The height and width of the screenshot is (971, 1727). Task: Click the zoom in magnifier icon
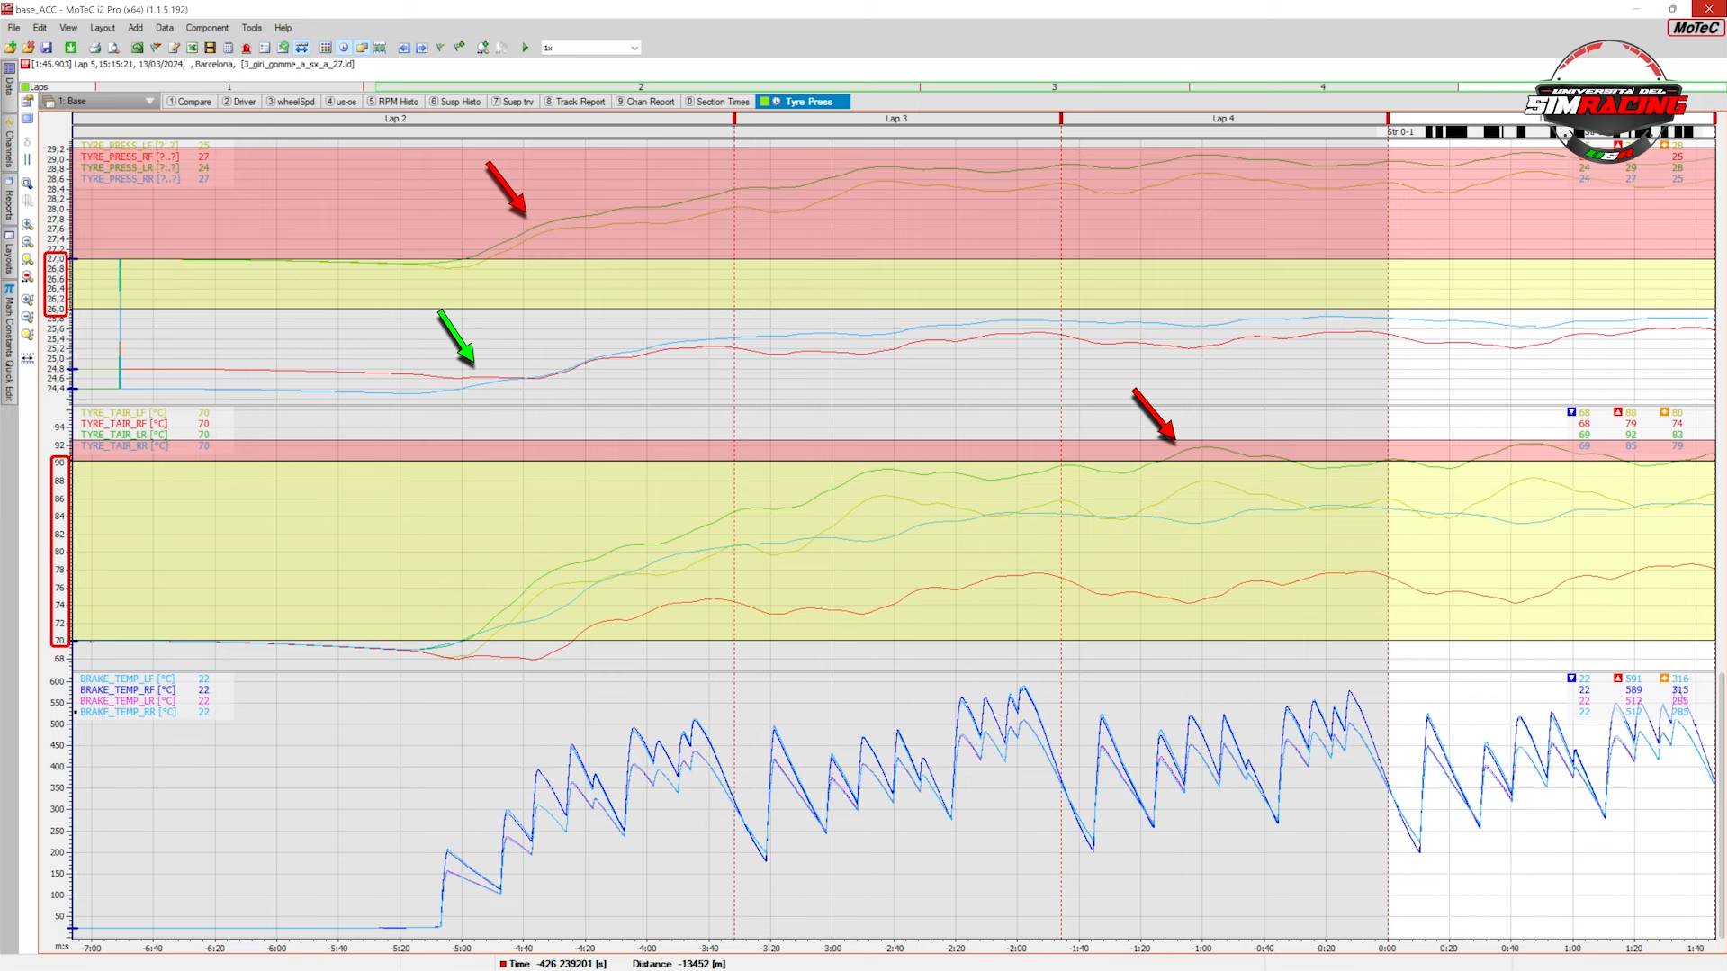coord(27,224)
